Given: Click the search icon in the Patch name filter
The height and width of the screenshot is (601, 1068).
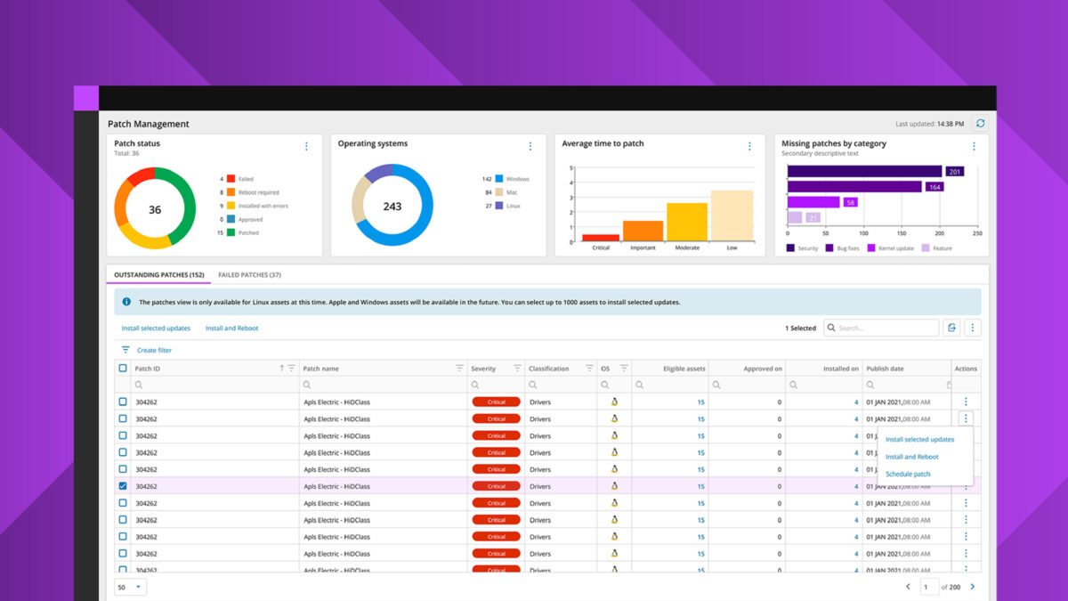Looking at the screenshot, I should [x=307, y=385].
